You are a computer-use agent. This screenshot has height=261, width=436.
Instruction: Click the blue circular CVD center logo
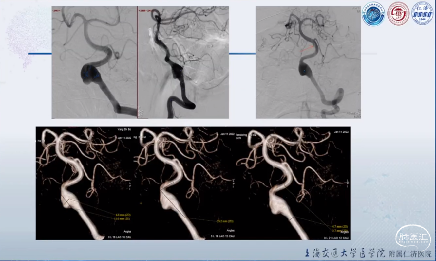click(x=373, y=14)
